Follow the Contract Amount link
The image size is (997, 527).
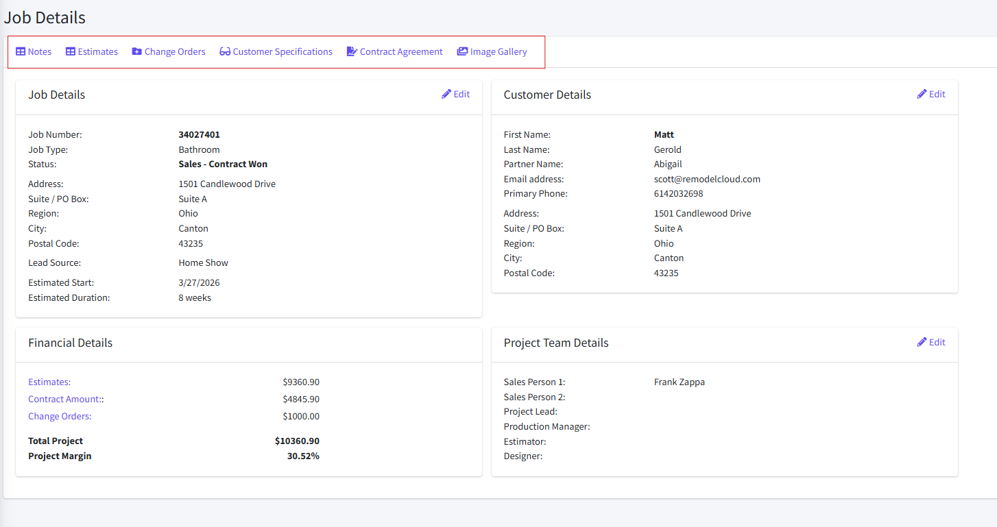pos(64,399)
